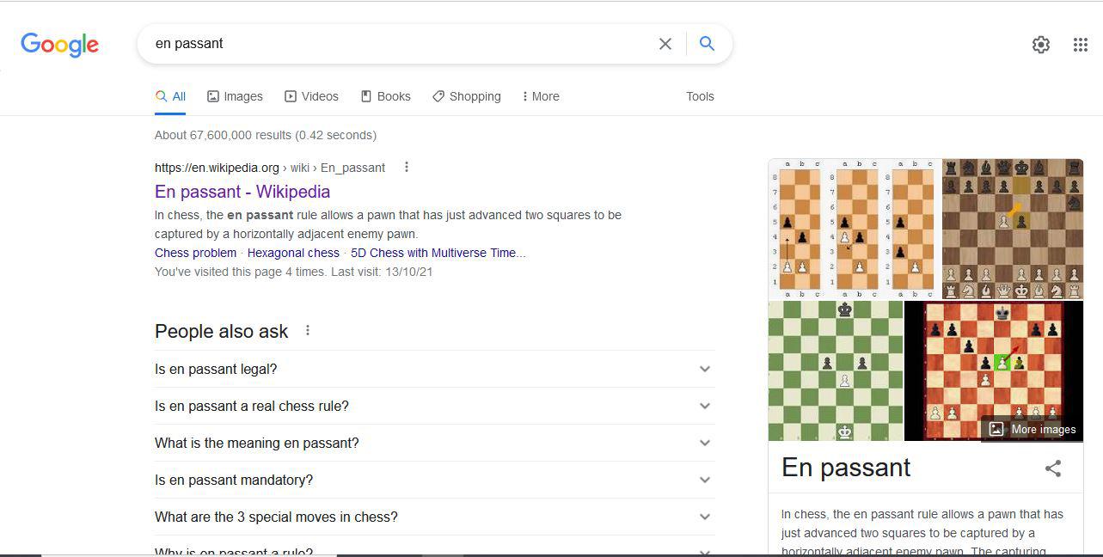This screenshot has width=1103, height=557.
Task: Expand "Is en passant legal?" question
Action: (704, 369)
